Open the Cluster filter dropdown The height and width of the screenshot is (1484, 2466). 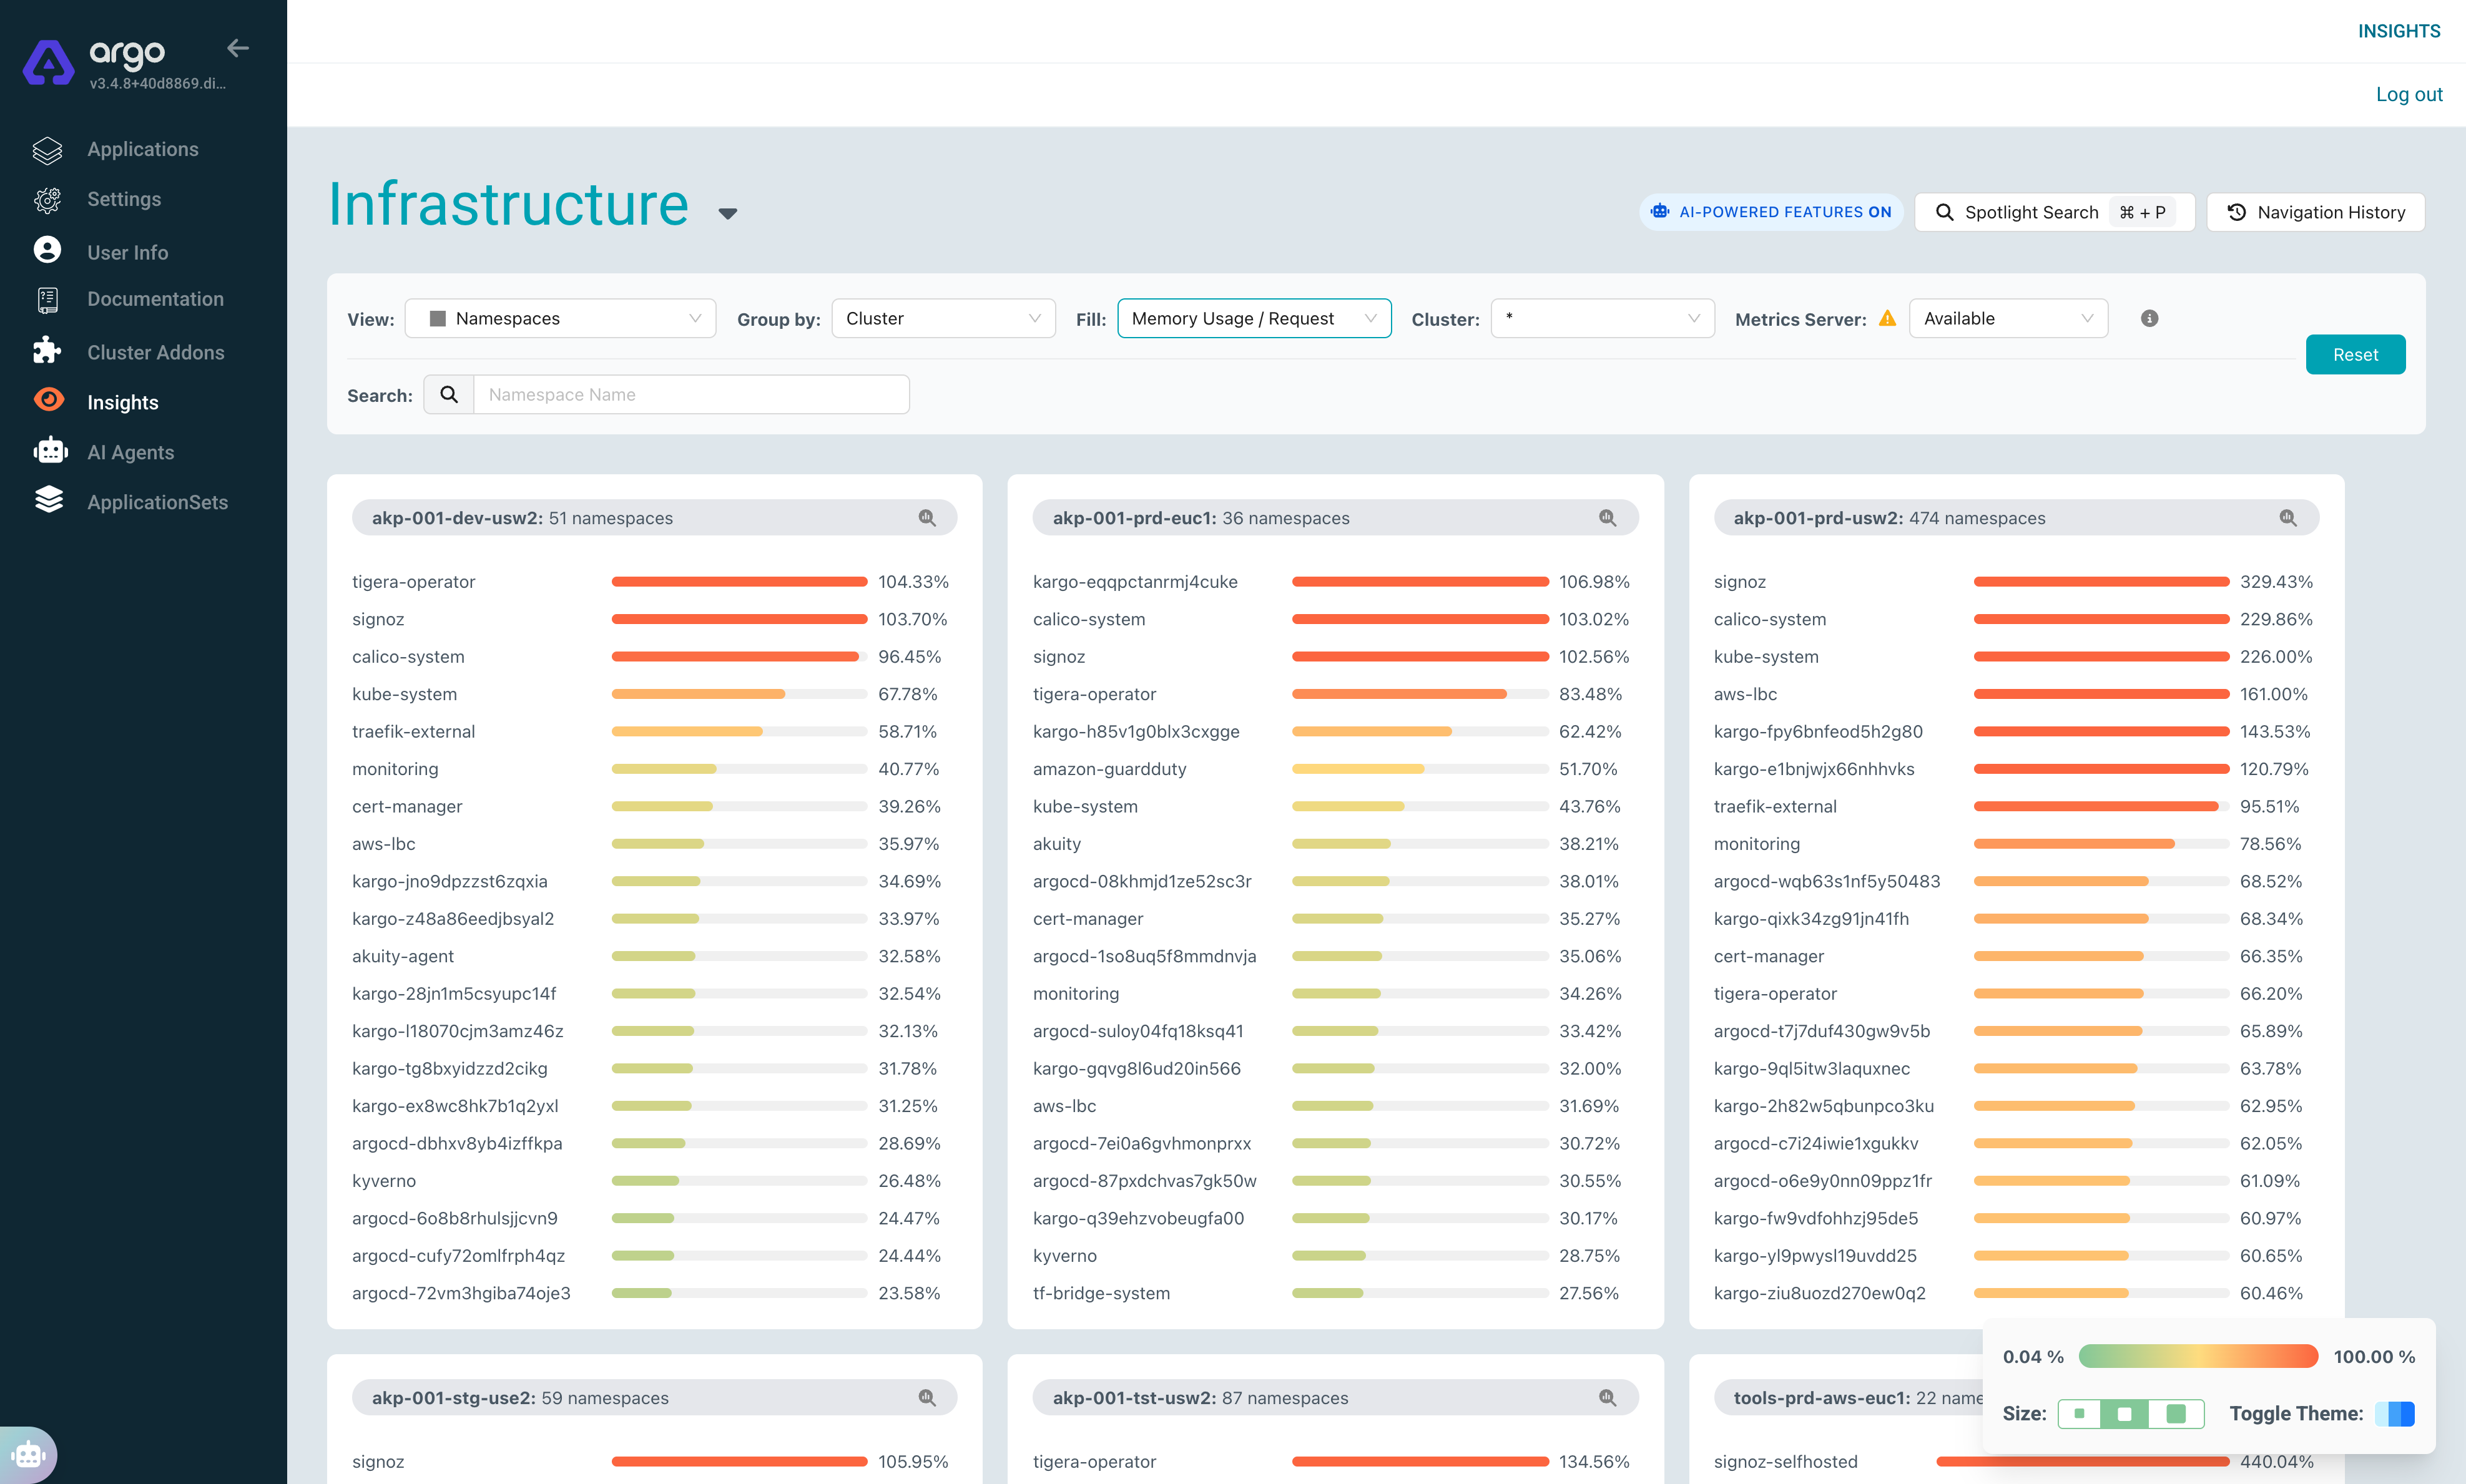[x=1603, y=318]
